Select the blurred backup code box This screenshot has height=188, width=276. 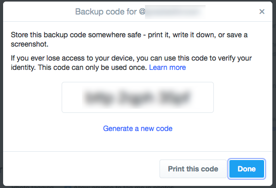click(138, 97)
